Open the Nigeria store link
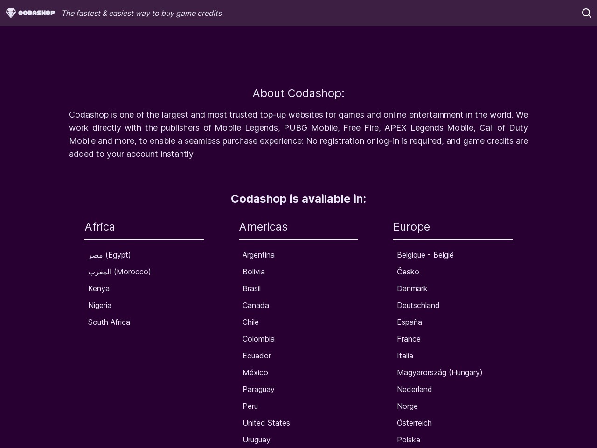This screenshot has width=597, height=448. click(100, 305)
